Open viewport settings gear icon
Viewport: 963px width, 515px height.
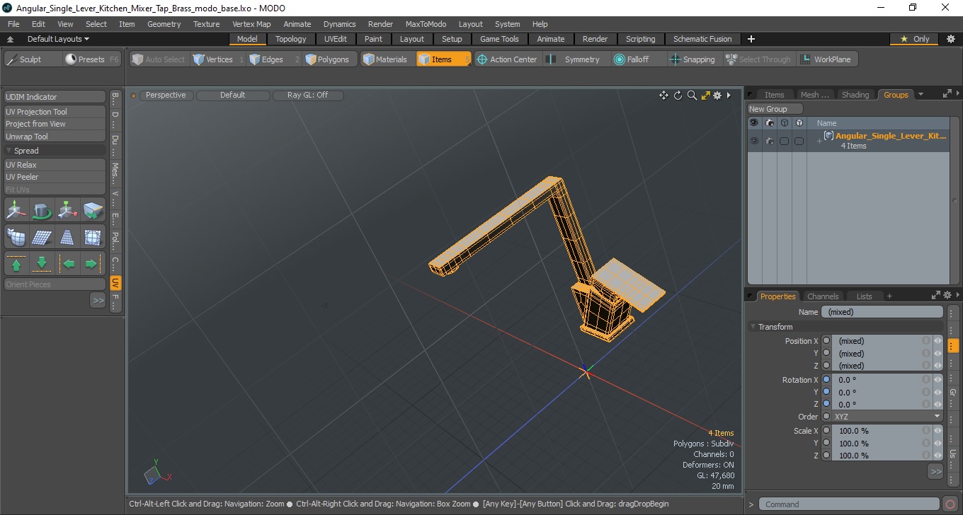coord(717,96)
